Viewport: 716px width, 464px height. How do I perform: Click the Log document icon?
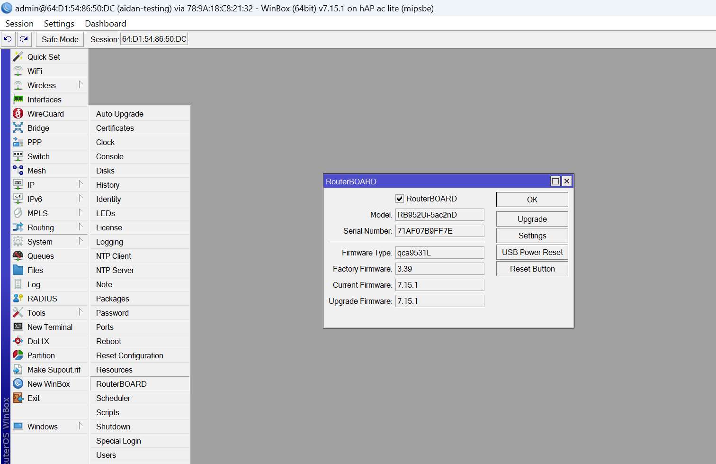coord(18,284)
